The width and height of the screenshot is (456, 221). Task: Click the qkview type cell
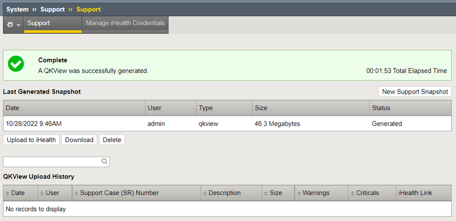point(209,124)
